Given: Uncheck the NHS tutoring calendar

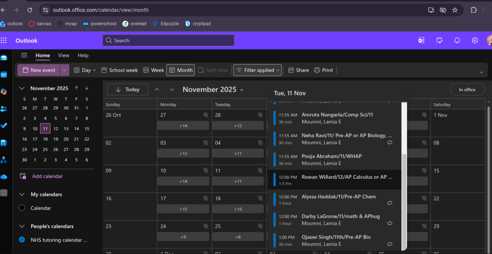Looking at the screenshot, I should point(22,240).
